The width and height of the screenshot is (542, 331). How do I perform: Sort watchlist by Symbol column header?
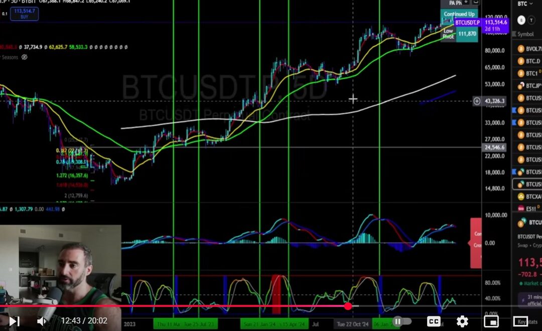(x=525, y=34)
